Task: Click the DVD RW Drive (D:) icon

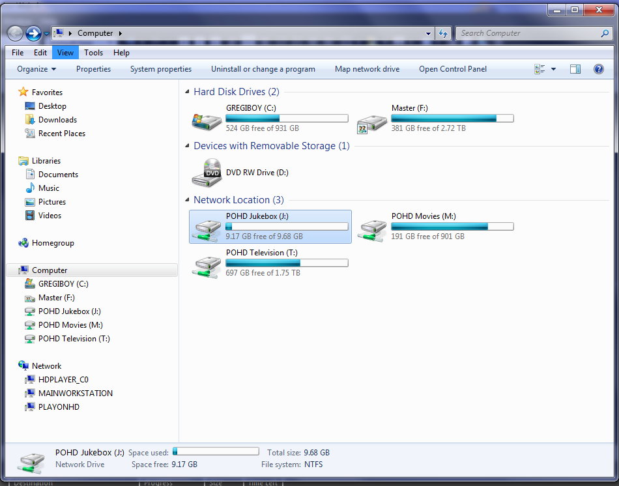Action: click(207, 173)
